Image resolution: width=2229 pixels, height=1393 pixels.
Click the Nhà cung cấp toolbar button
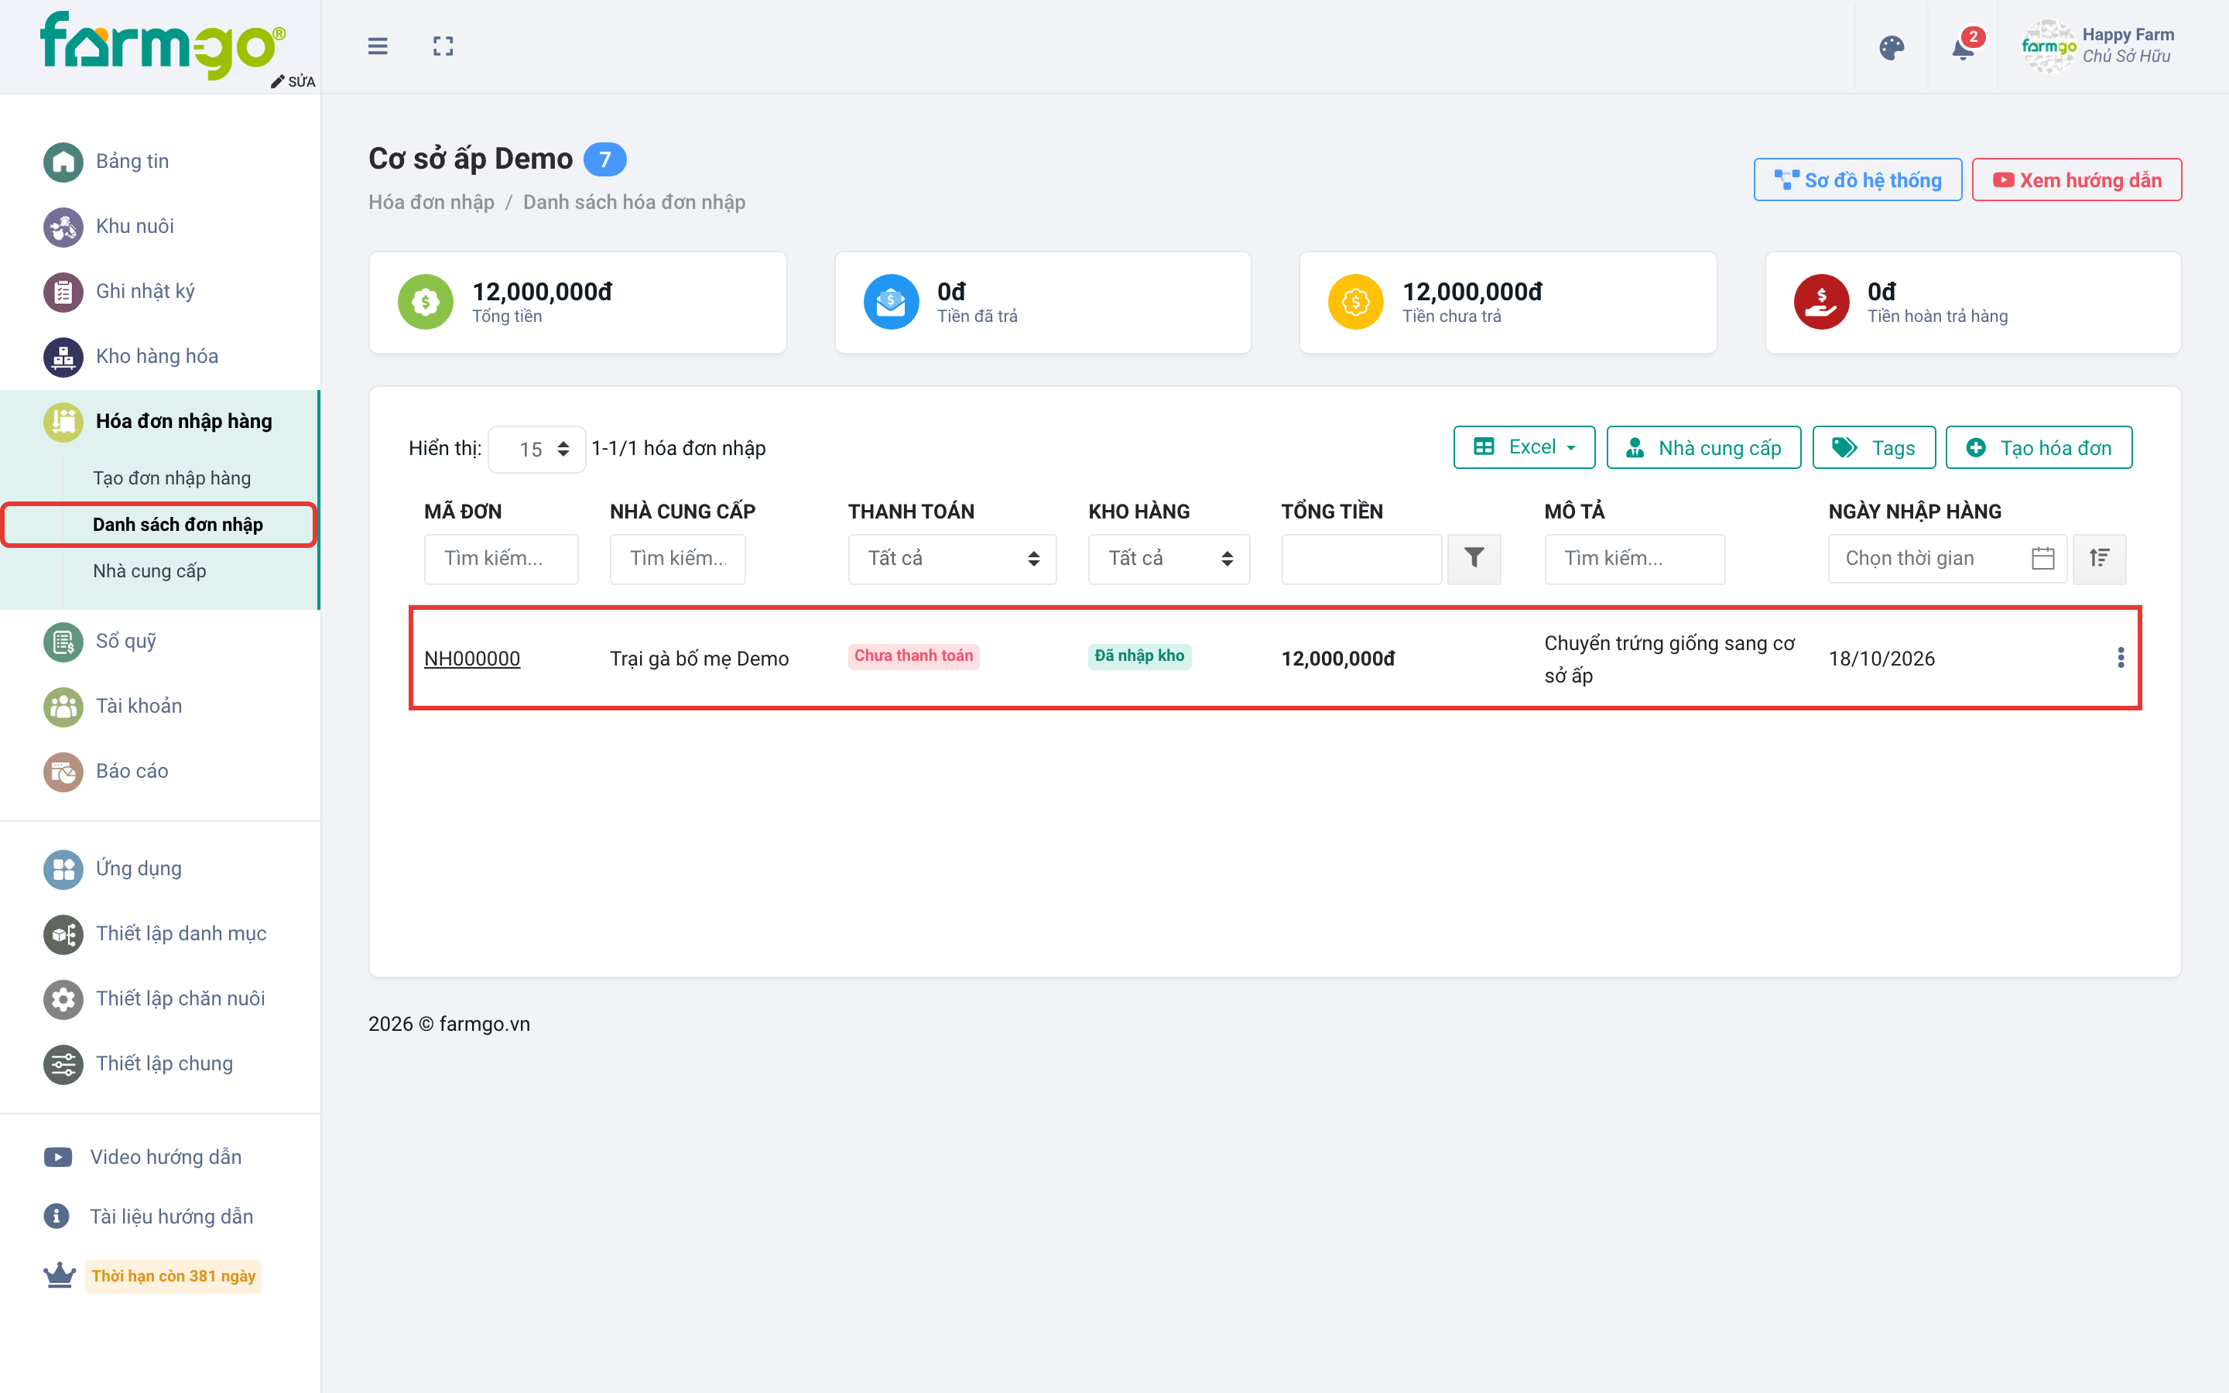[1703, 448]
